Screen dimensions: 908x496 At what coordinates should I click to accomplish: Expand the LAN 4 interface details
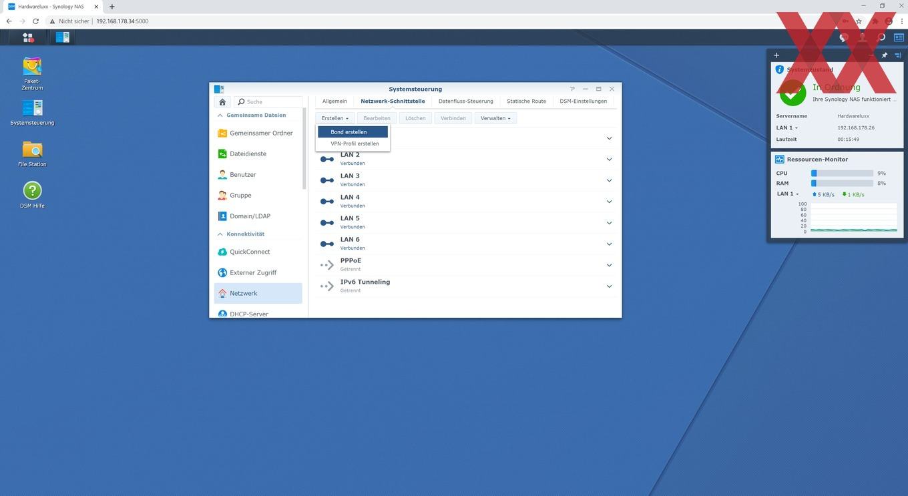[x=609, y=202]
